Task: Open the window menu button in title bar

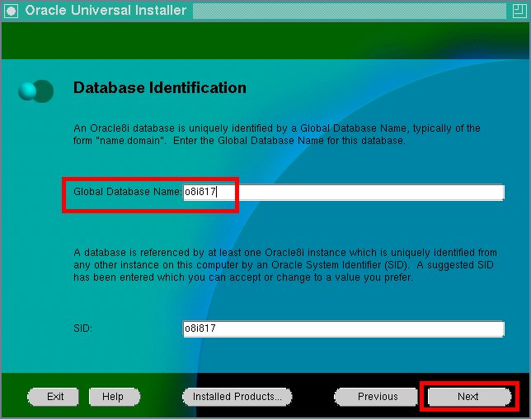Action: click(11, 11)
